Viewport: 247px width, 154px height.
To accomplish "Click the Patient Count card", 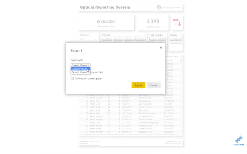I will point(153,23).
